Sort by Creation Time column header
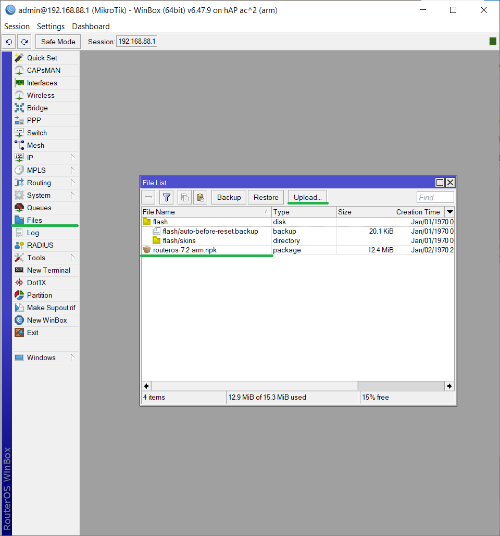The width and height of the screenshot is (500, 536). pos(420,212)
